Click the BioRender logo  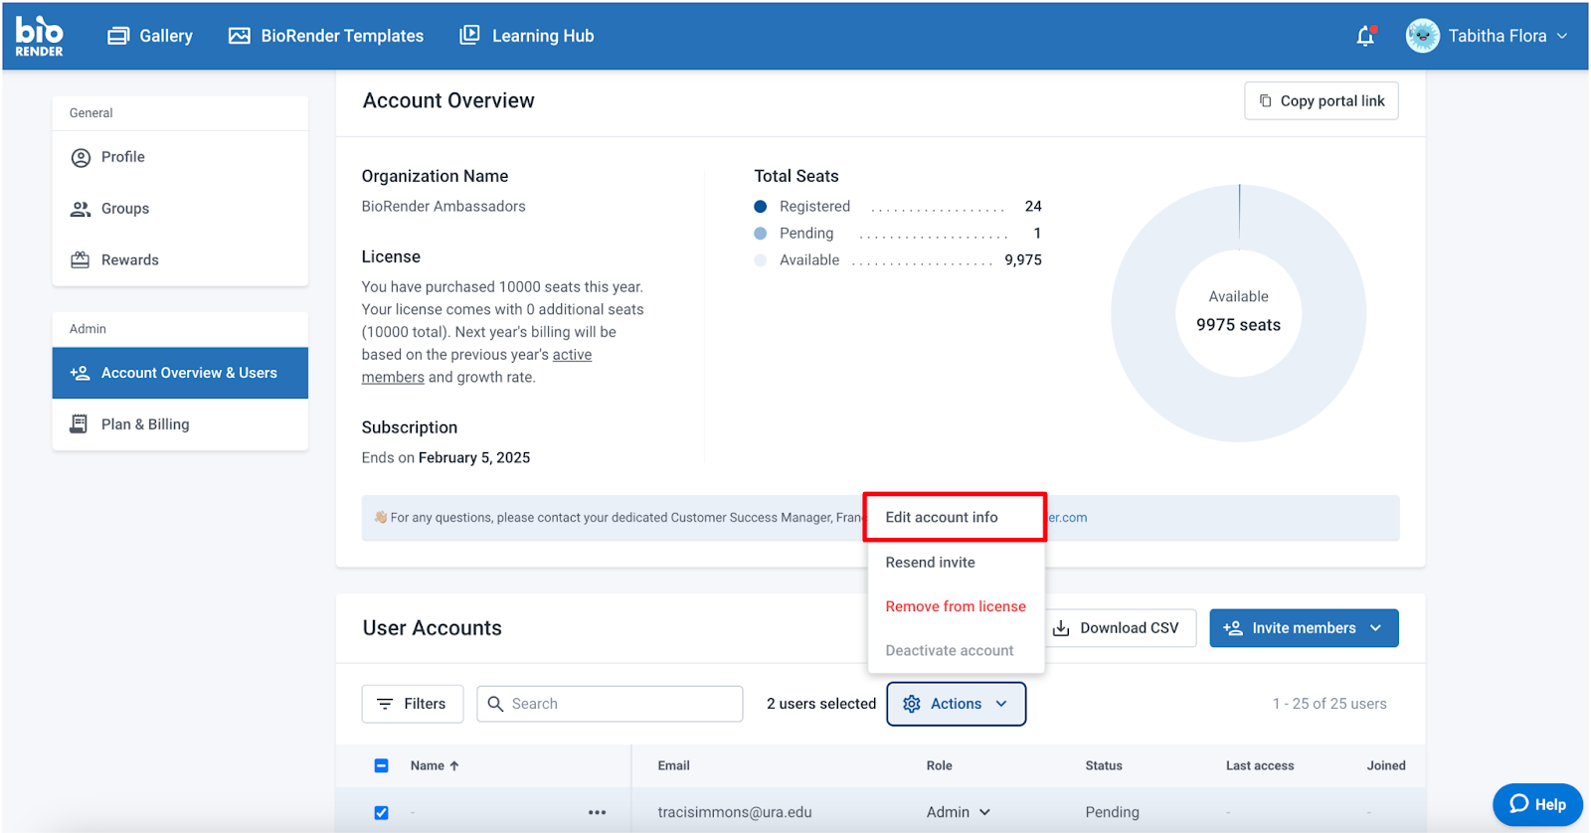(x=39, y=36)
